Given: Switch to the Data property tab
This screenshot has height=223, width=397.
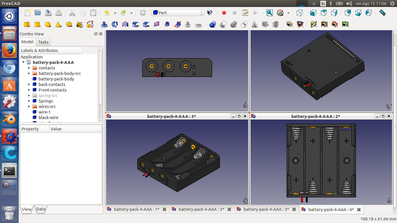Looking at the screenshot, I should coord(41,209).
